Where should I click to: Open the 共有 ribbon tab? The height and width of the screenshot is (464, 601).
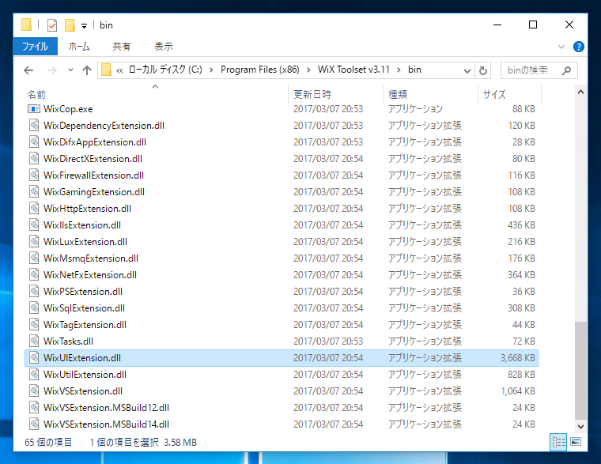coord(122,47)
